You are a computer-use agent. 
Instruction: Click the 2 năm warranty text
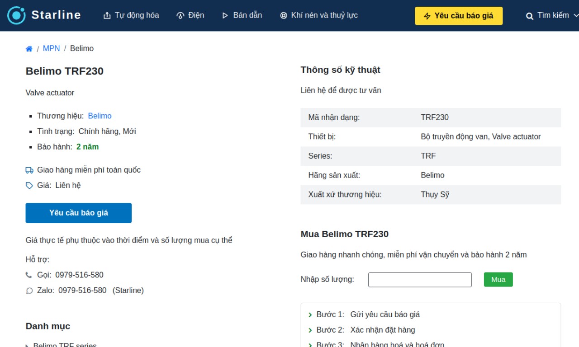(x=88, y=147)
